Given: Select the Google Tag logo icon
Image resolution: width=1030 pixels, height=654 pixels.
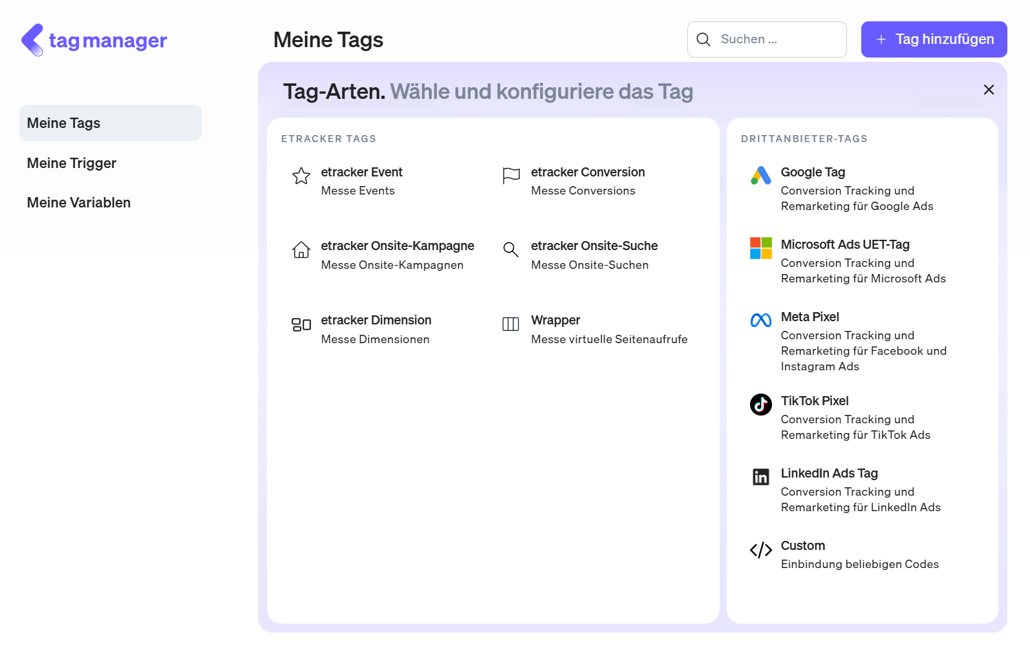Looking at the screenshot, I should click(x=760, y=175).
